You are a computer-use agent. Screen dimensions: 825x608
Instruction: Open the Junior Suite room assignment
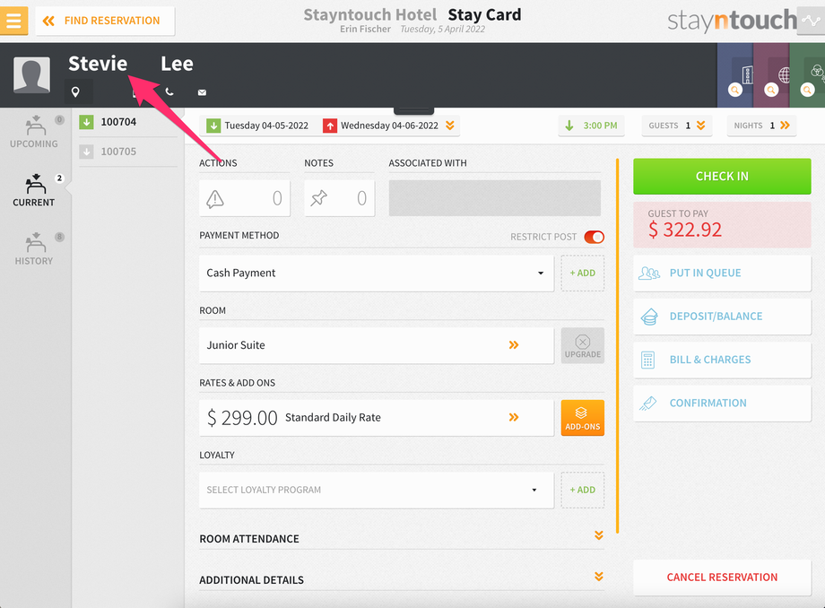coord(377,345)
